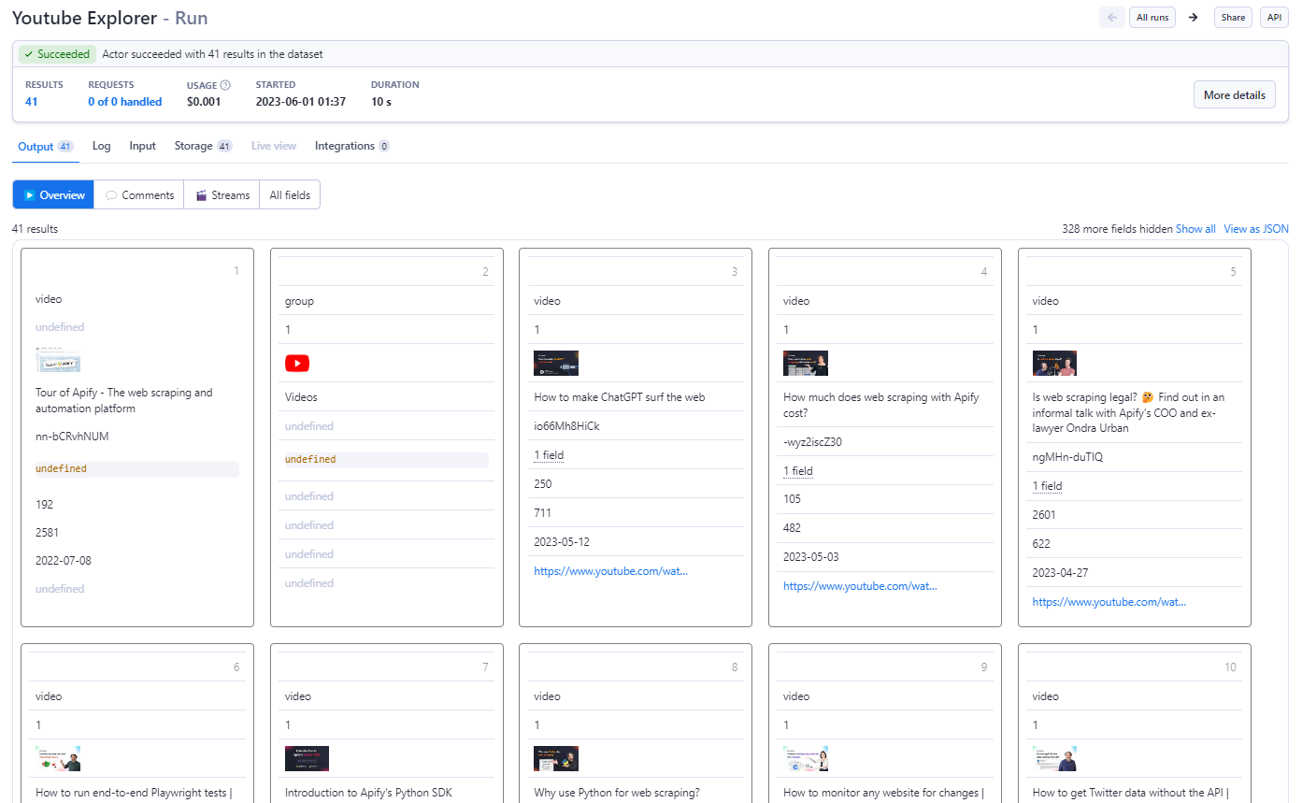Click title 'Introduction to Apify's Python SDK'
The height and width of the screenshot is (803, 1302).
368,793
